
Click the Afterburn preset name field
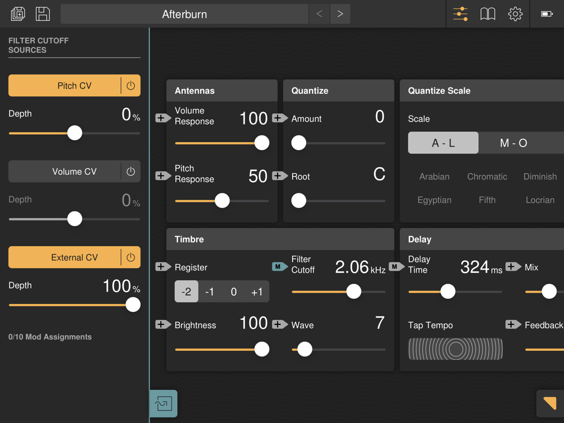pyautogui.click(x=184, y=14)
